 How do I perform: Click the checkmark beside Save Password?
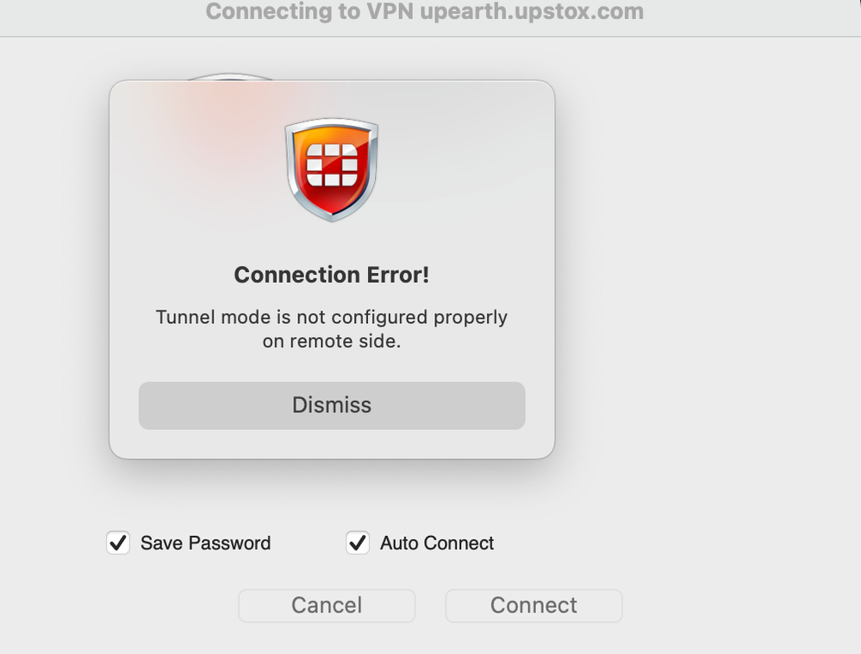coord(118,543)
